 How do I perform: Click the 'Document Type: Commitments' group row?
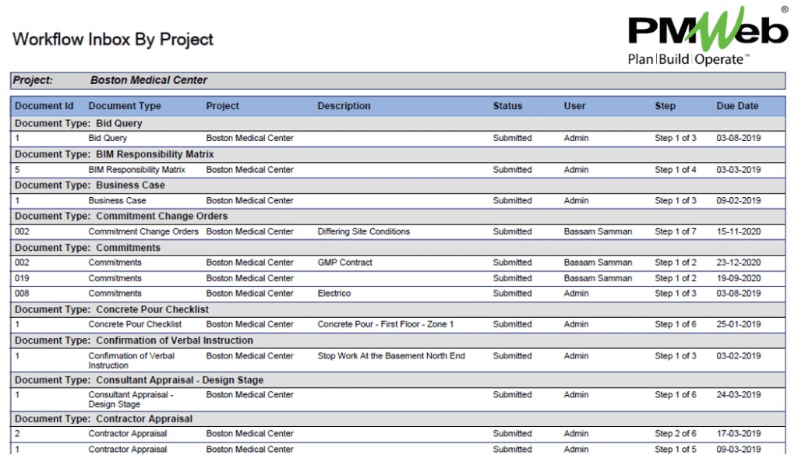397,248
